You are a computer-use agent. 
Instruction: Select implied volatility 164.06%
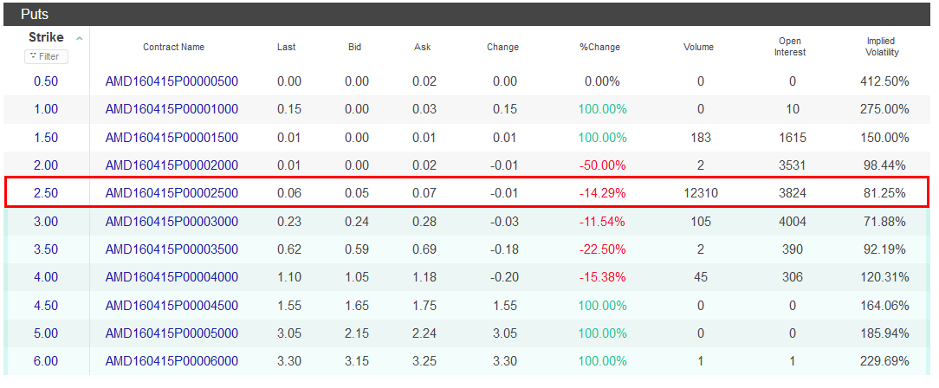(x=883, y=306)
